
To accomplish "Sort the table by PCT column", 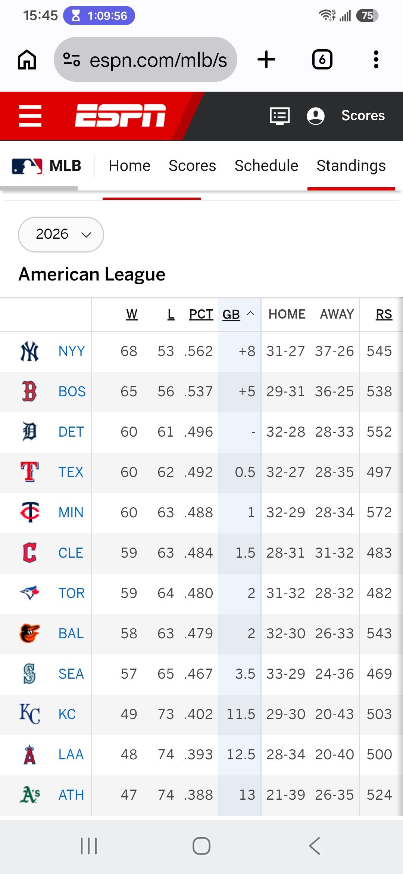I will 201,314.
